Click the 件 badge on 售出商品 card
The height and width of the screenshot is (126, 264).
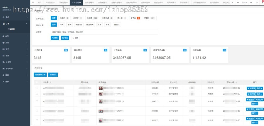(106, 50)
